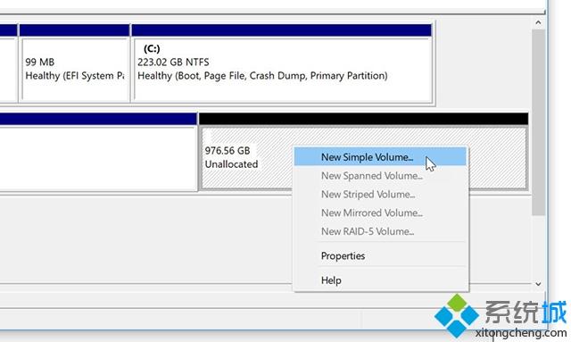The height and width of the screenshot is (342, 571).
Task: Click the "Healthy (Boot, Page File, Crash Dump, Primary Partition)" text
Action: [x=262, y=76]
